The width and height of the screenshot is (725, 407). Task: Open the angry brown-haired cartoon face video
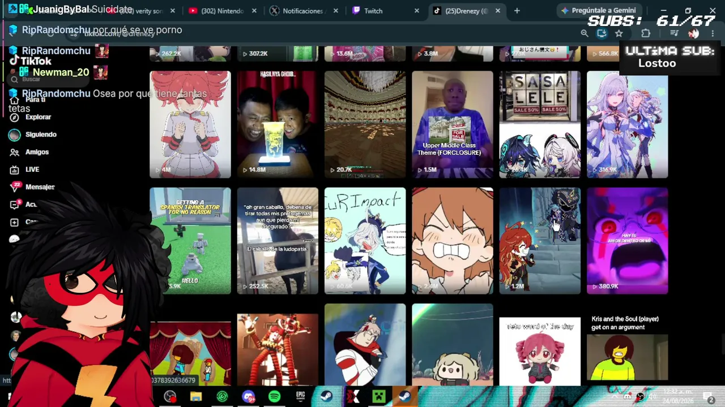(453, 241)
